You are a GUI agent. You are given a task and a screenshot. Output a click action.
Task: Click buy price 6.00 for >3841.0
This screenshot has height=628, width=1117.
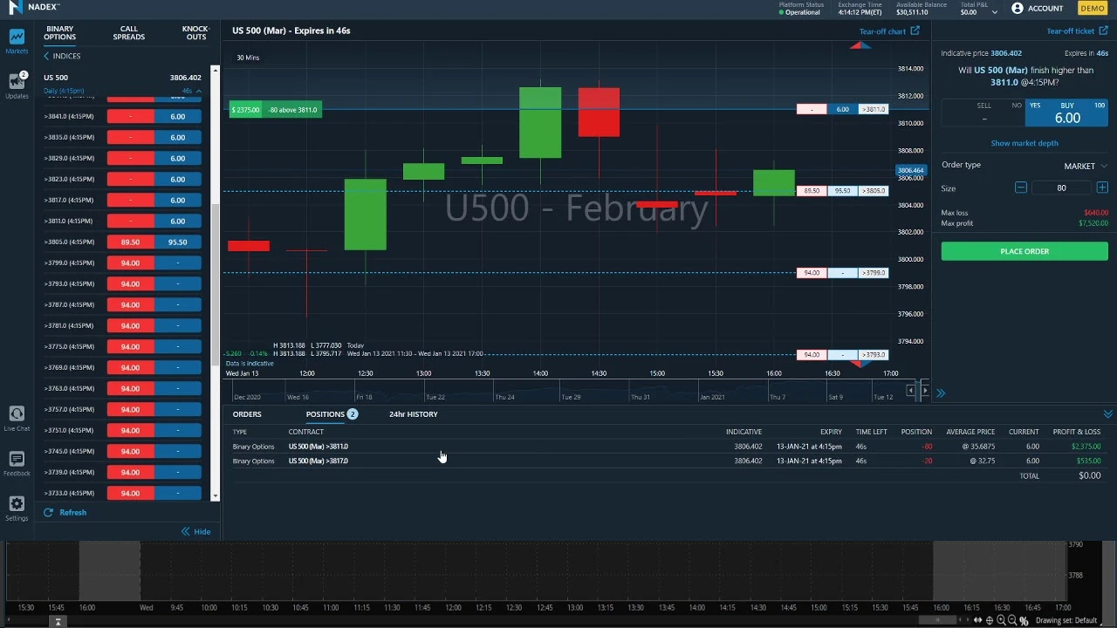[x=178, y=117]
